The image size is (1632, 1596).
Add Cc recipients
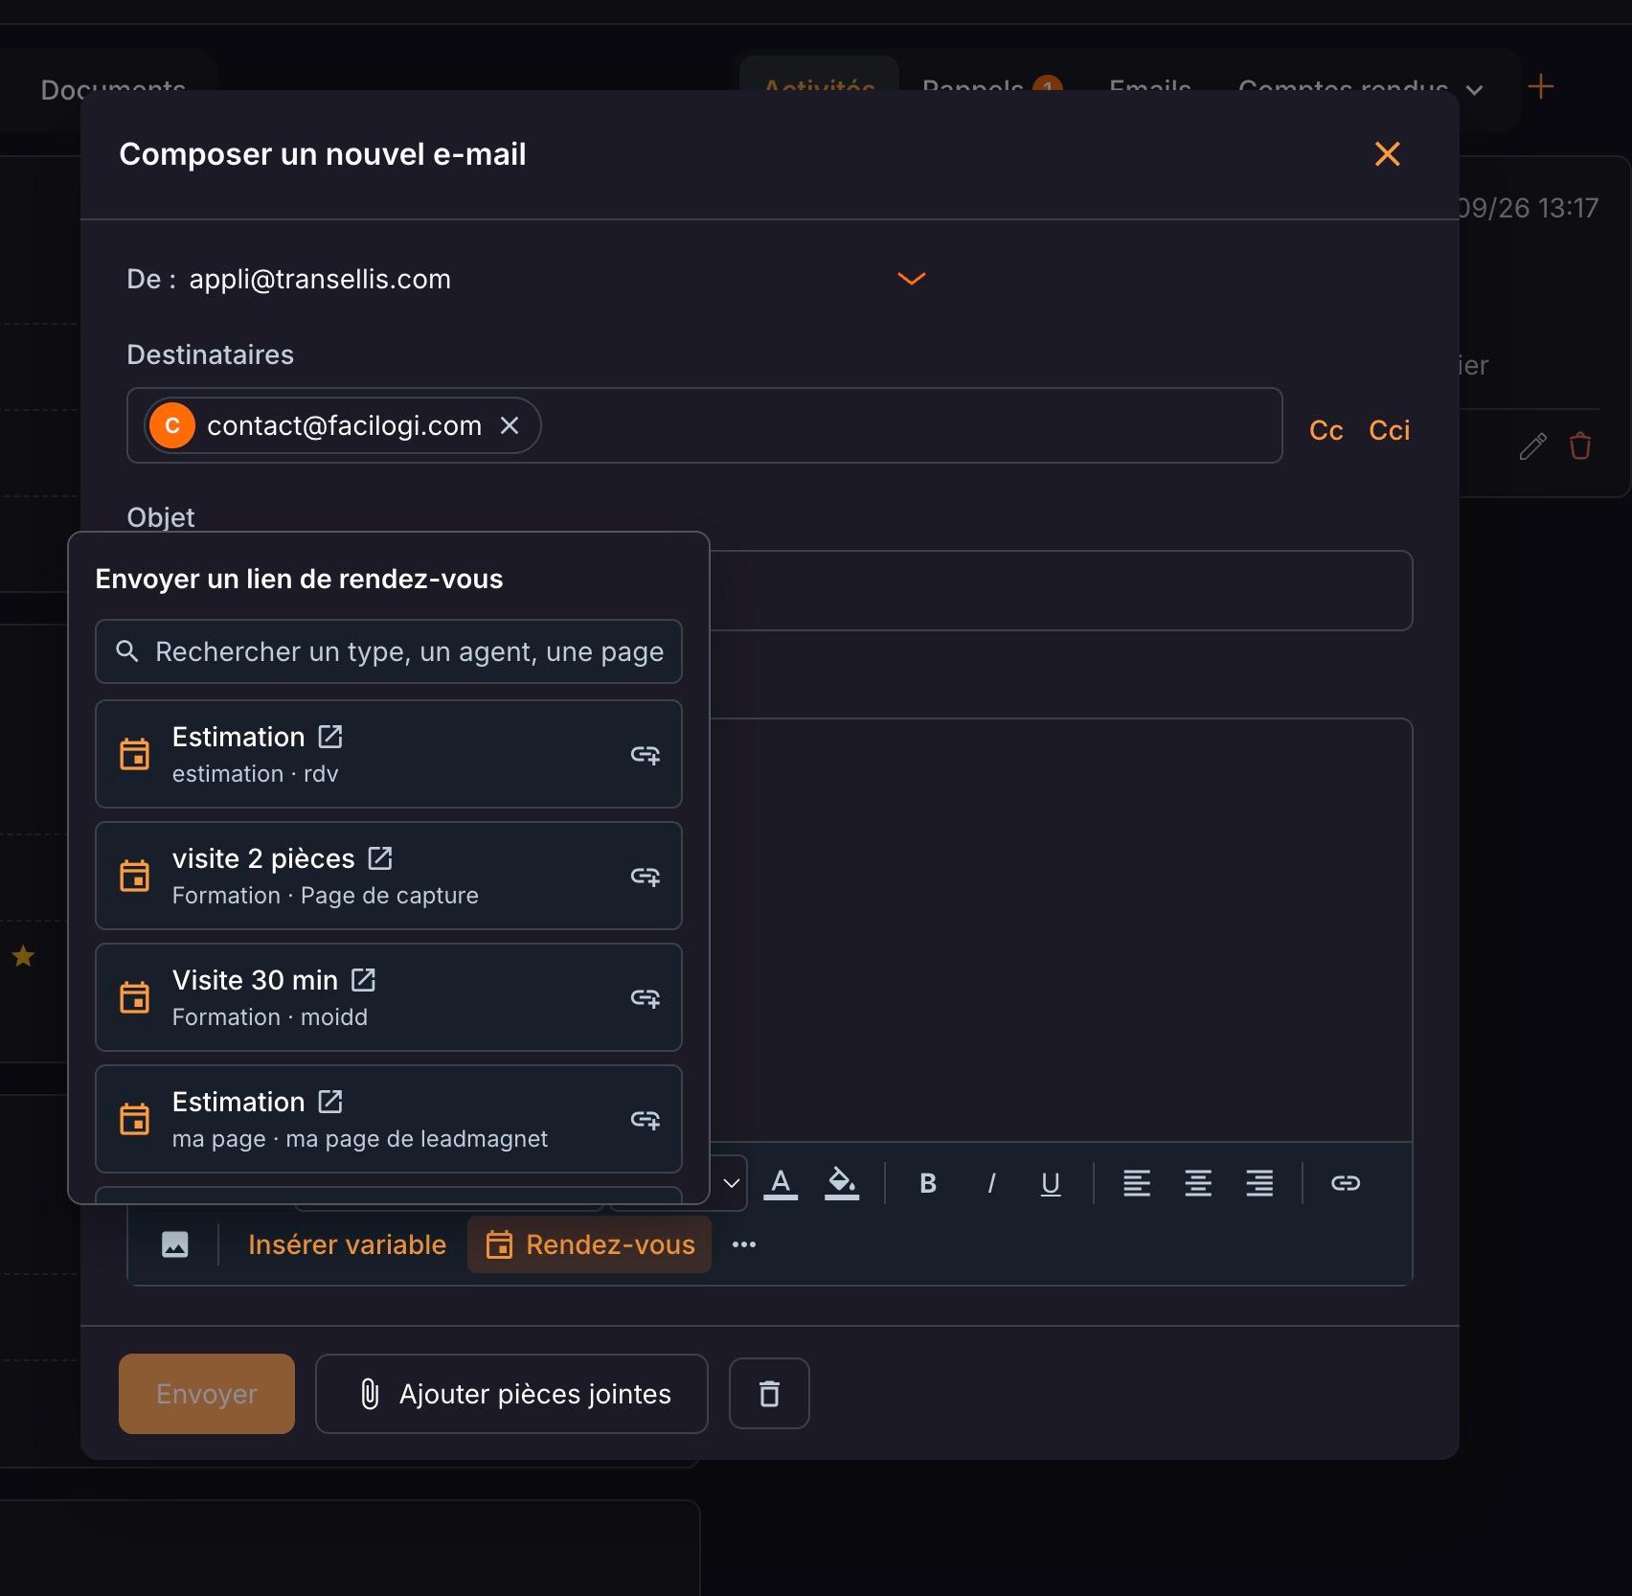pos(1326,430)
